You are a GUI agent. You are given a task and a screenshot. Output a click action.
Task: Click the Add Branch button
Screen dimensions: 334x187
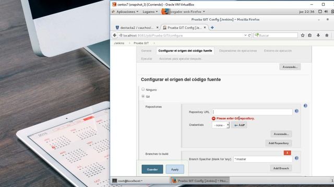click(281, 168)
